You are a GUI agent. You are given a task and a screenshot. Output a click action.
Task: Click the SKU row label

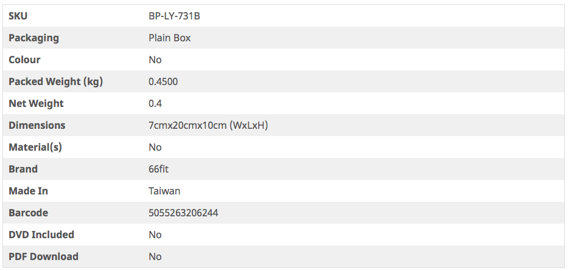point(18,16)
